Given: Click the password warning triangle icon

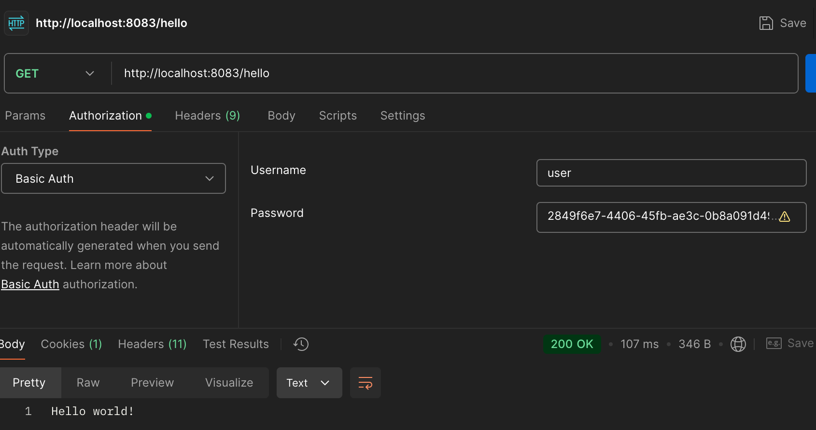Looking at the screenshot, I should point(785,216).
